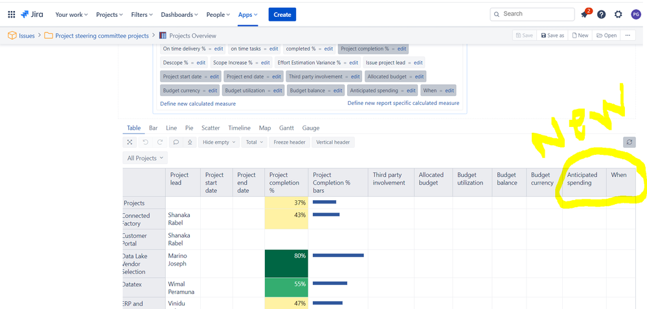
Task: Create a New report
Action: click(x=580, y=36)
